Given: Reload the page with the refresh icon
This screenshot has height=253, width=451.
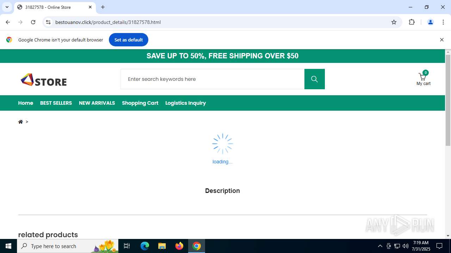Looking at the screenshot, I should click(x=33, y=22).
